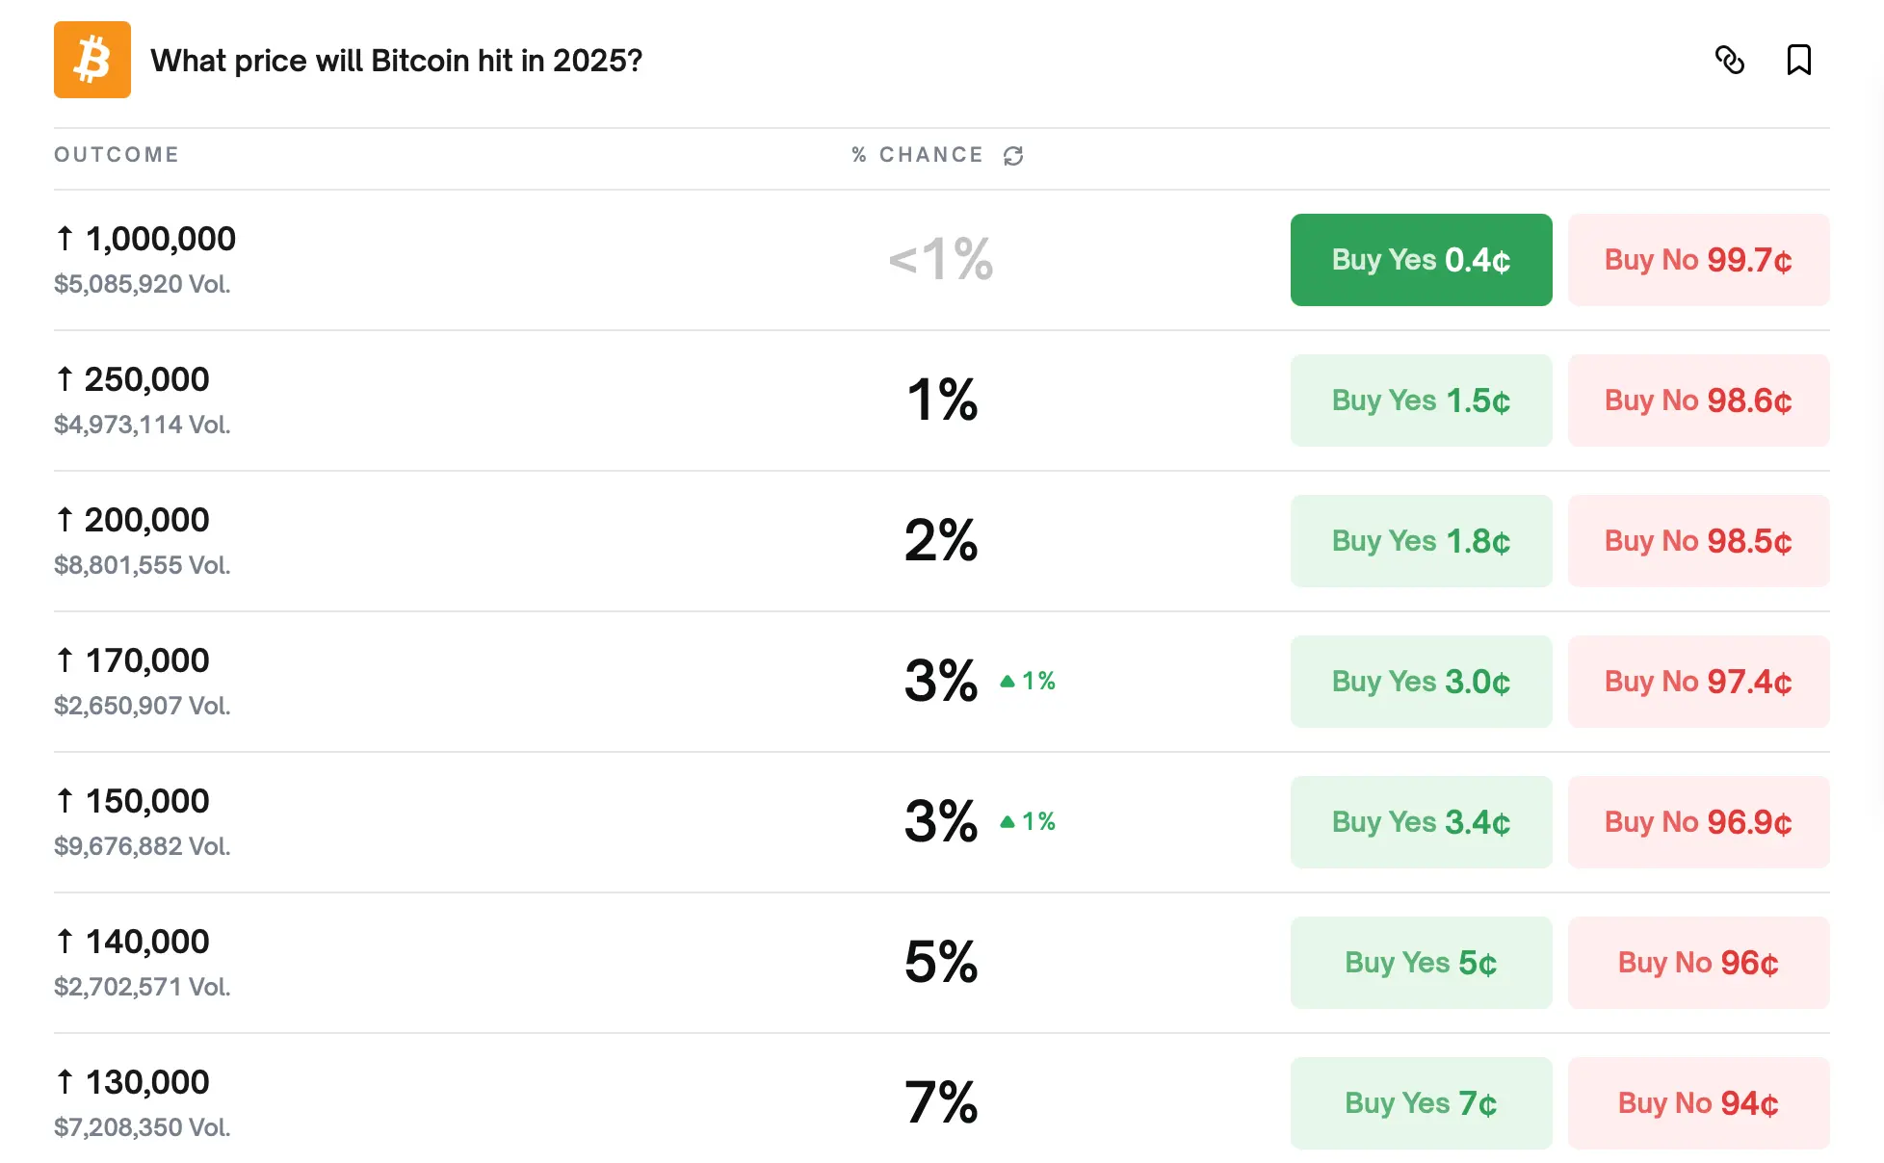Buy No at 98.6¢ for 250,000 outcome
1884x1163 pixels.
click(x=1698, y=400)
